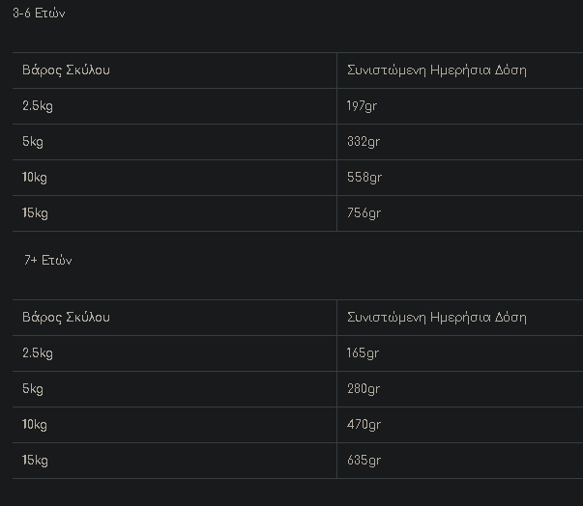Click the "7+ Ετών" heading
Viewport: 583px width, 506px height.
pos(47,261)
